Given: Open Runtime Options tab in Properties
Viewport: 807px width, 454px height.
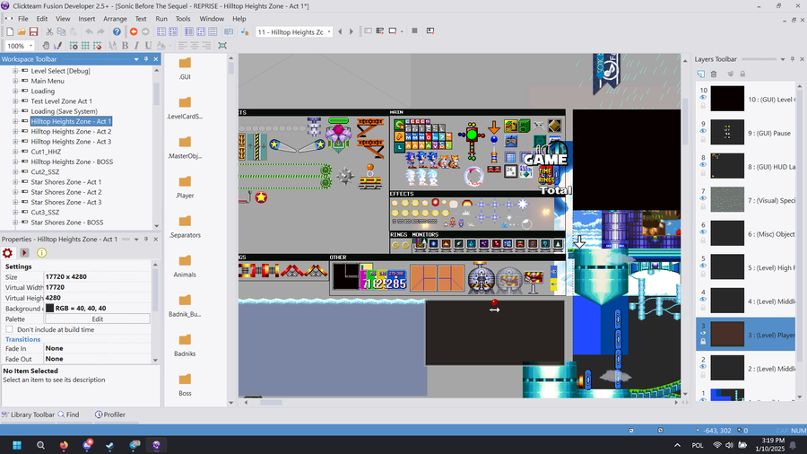Looking at the screenshot, I should pyautogui.click(x=24, y=253).
